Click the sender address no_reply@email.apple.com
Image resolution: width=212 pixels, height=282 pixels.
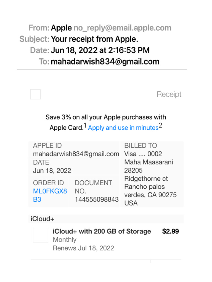pyautogui.click(x=122, y=28)
